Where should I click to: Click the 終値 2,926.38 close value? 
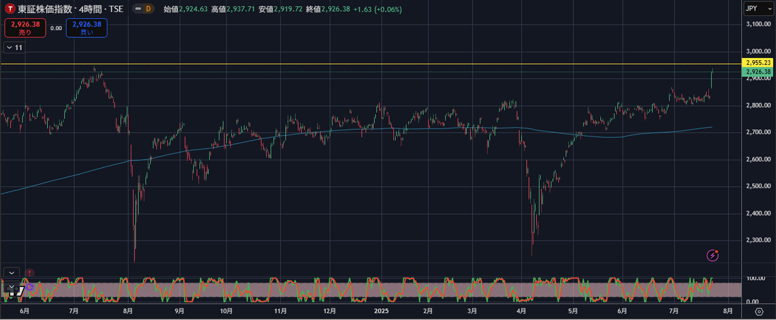pyautogui.click(x=327, y=9)
